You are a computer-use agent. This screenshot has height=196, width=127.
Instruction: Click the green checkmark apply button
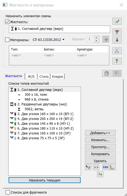(117, 21)
